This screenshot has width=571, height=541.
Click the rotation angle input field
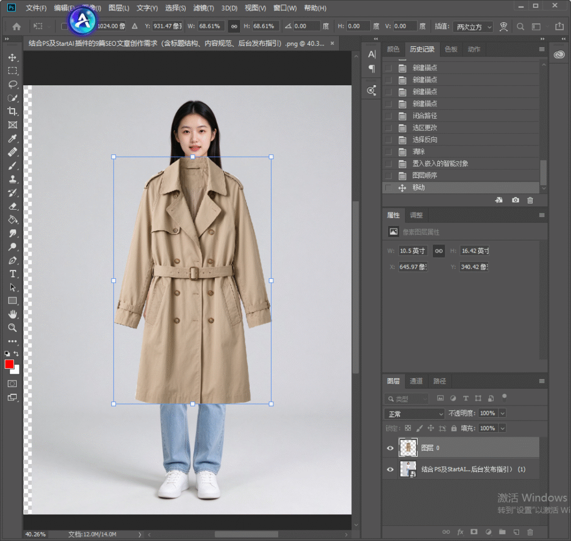tap(307, 26)
